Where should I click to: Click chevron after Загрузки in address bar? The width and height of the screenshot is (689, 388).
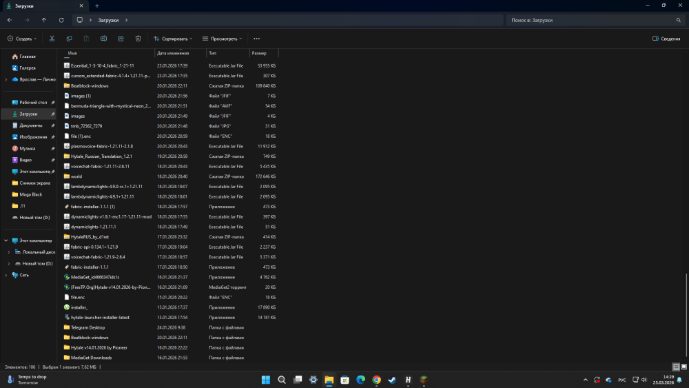pos(127,20)
